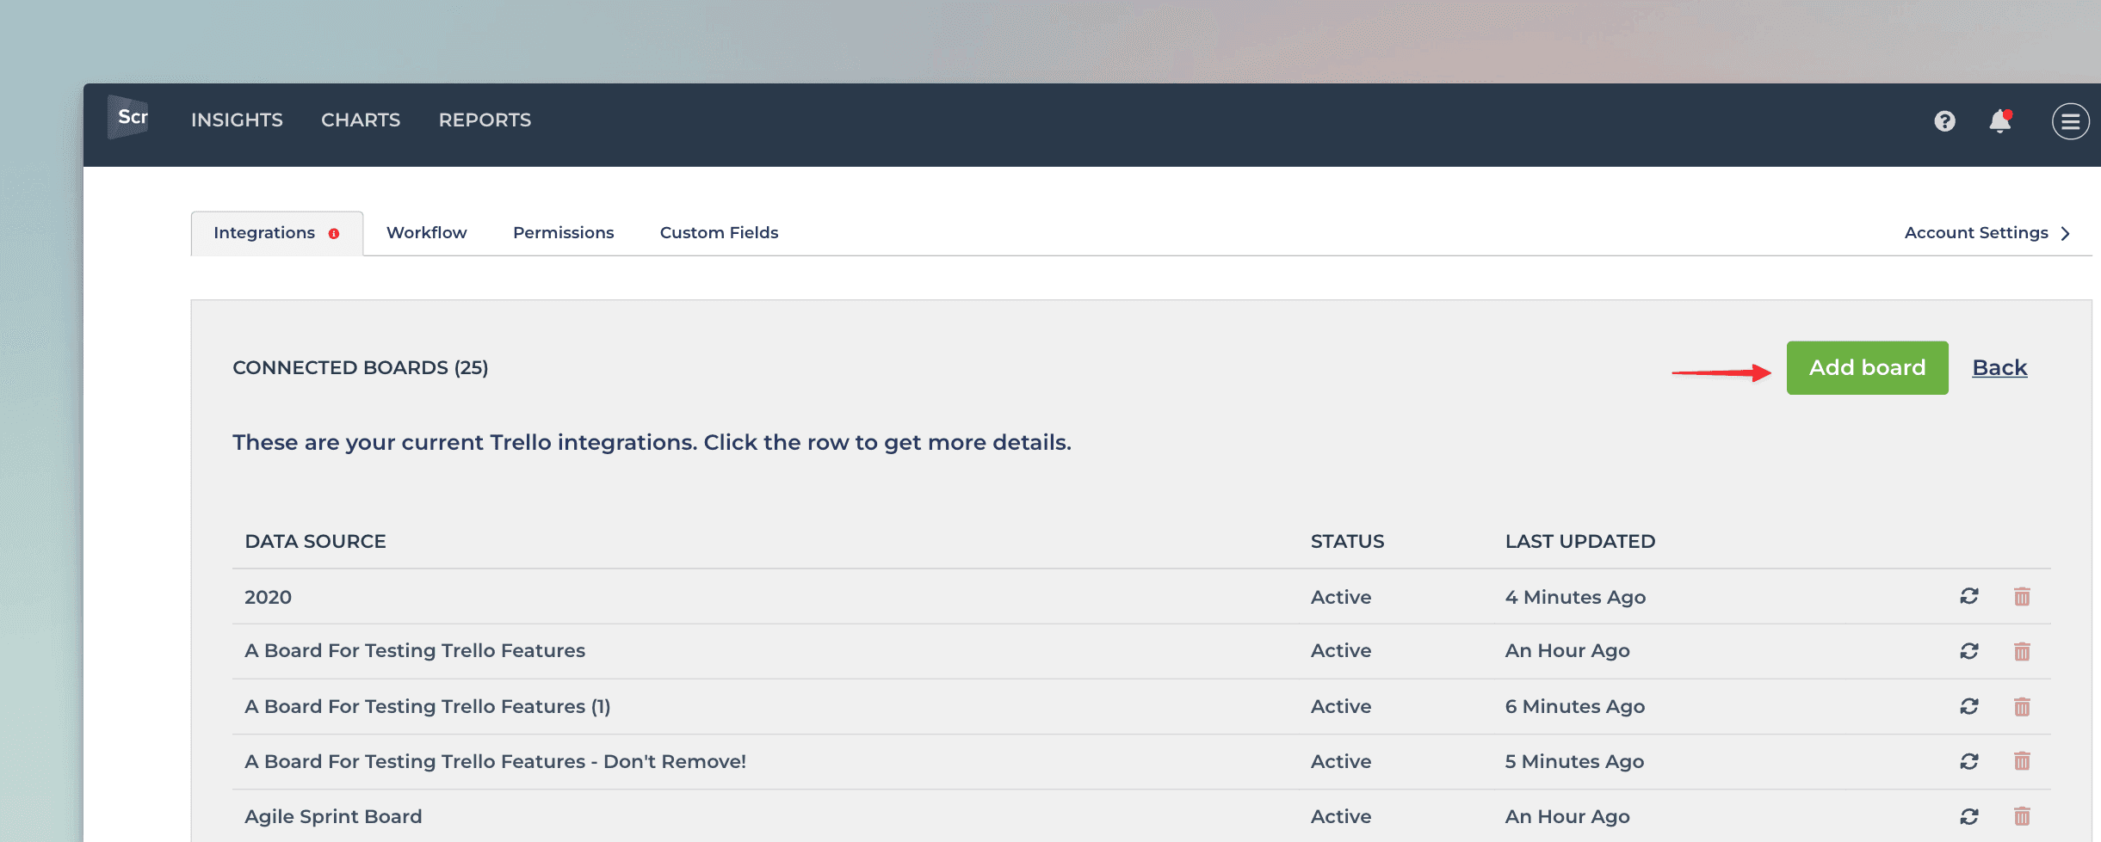Follow the Back link
This screenshot has height=842, width=2101.
(x=1999, y=368)
